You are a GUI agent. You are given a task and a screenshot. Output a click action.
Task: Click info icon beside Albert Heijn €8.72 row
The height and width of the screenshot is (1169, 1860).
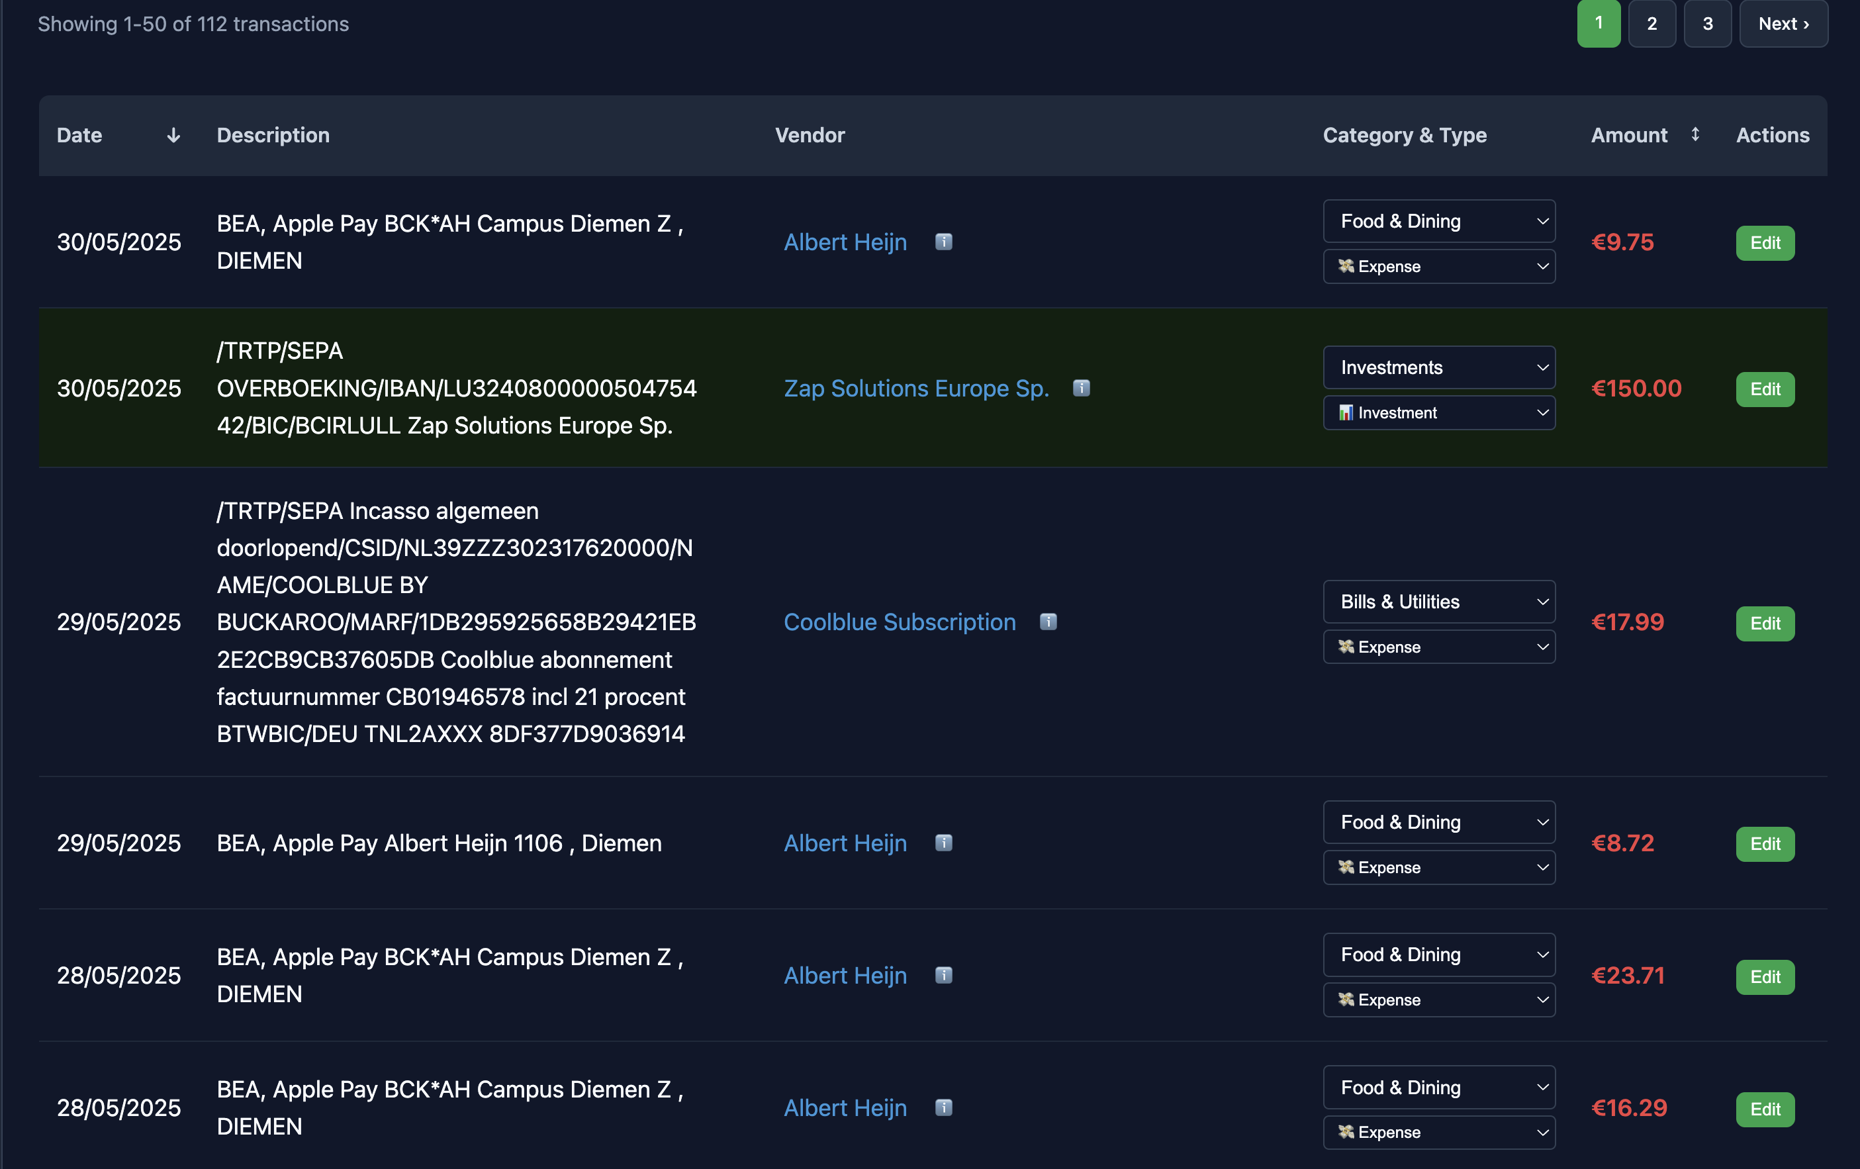(943, 843)
